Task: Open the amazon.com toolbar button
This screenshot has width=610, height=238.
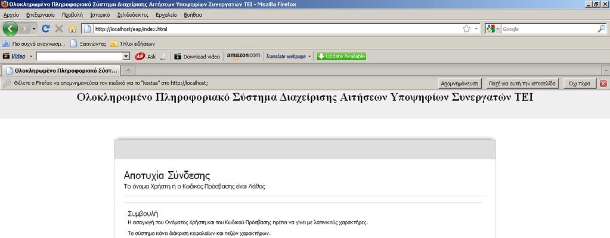Action: pyautogui.click(x=243, y=56)
